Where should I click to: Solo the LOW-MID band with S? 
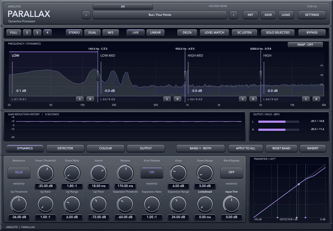pos(167,99)
